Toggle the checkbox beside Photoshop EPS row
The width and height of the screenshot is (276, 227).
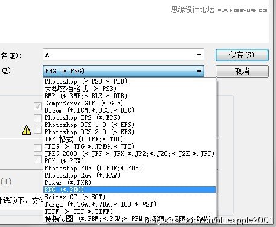[38, 118]
